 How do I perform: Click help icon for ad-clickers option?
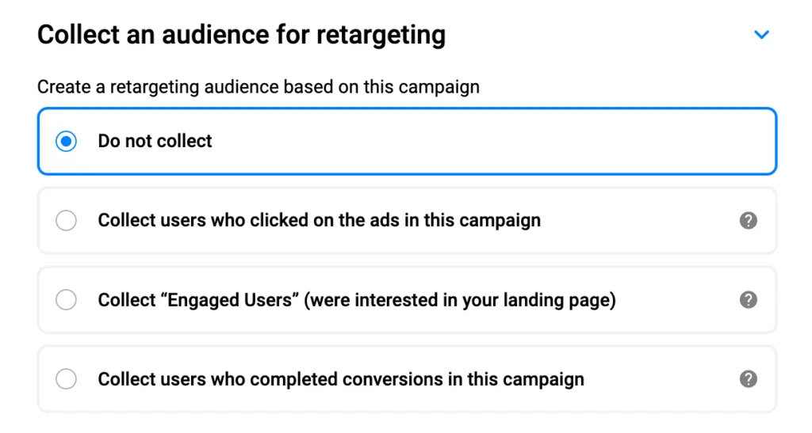point(748,220)
